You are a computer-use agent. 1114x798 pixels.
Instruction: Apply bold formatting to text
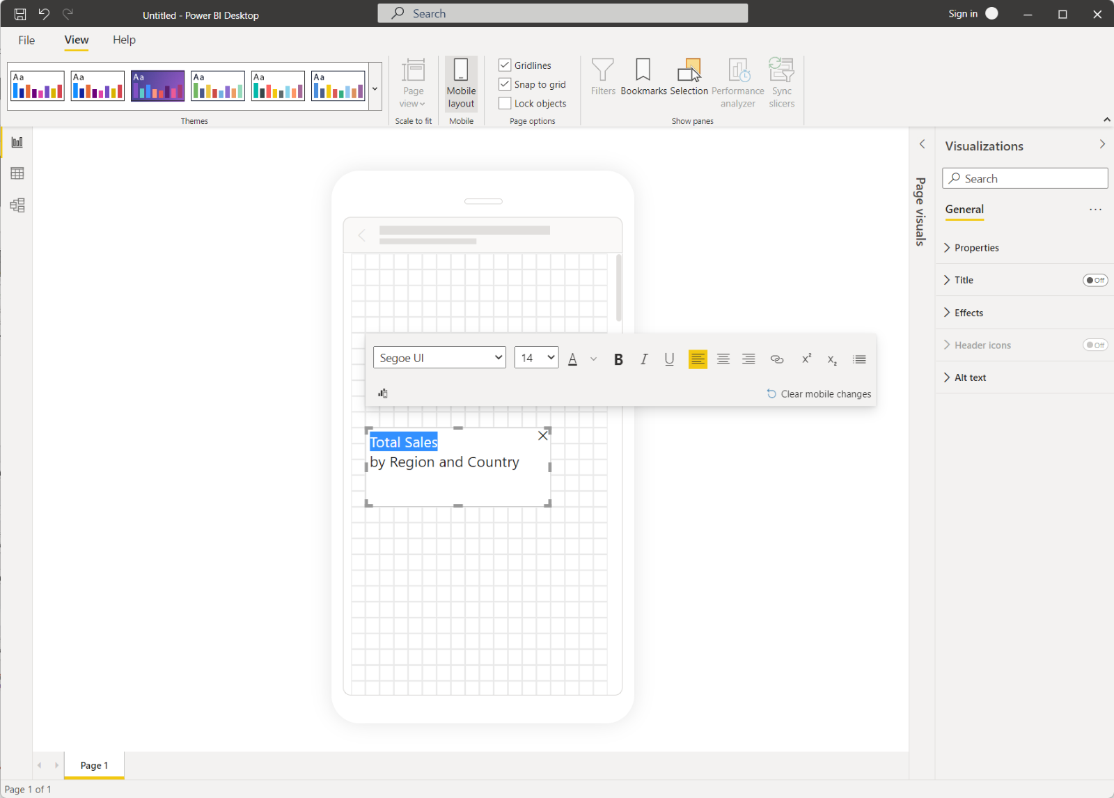618,359
